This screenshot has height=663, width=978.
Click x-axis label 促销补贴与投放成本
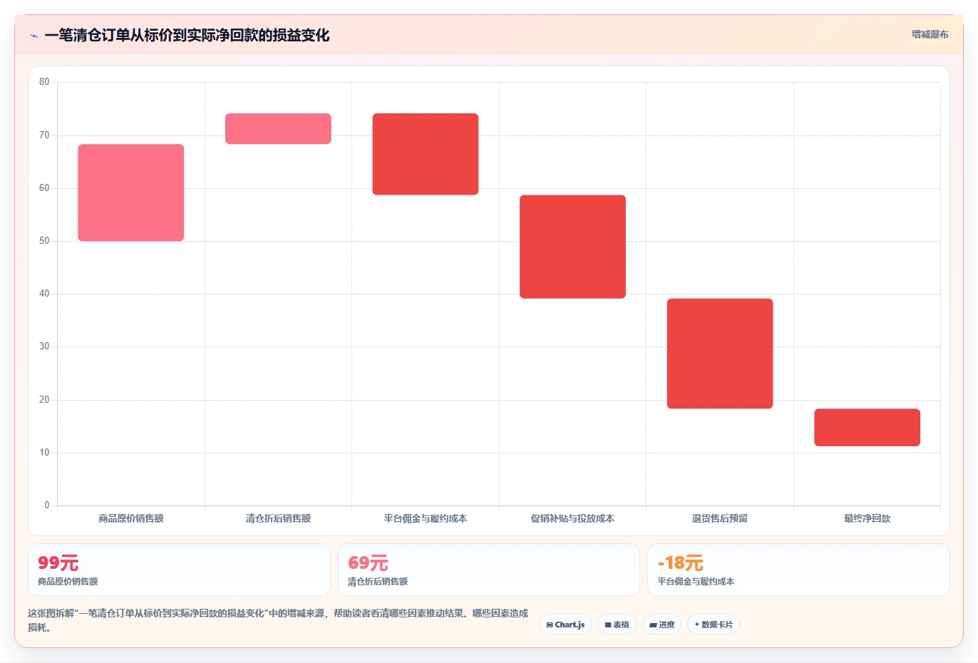click(572, 518)
